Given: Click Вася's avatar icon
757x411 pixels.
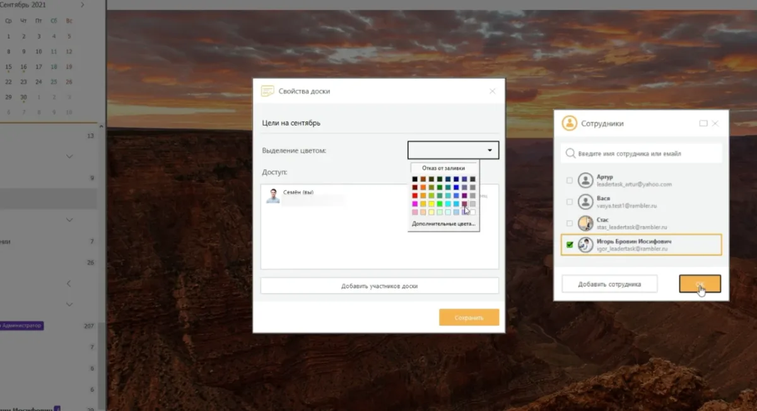Looking at the screenshot, I should (586, 202).
